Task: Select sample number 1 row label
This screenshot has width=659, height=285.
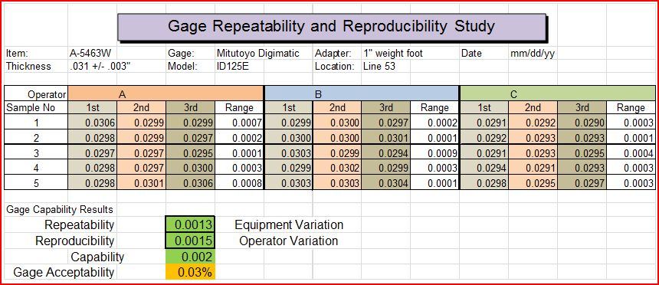Action: 36,123
